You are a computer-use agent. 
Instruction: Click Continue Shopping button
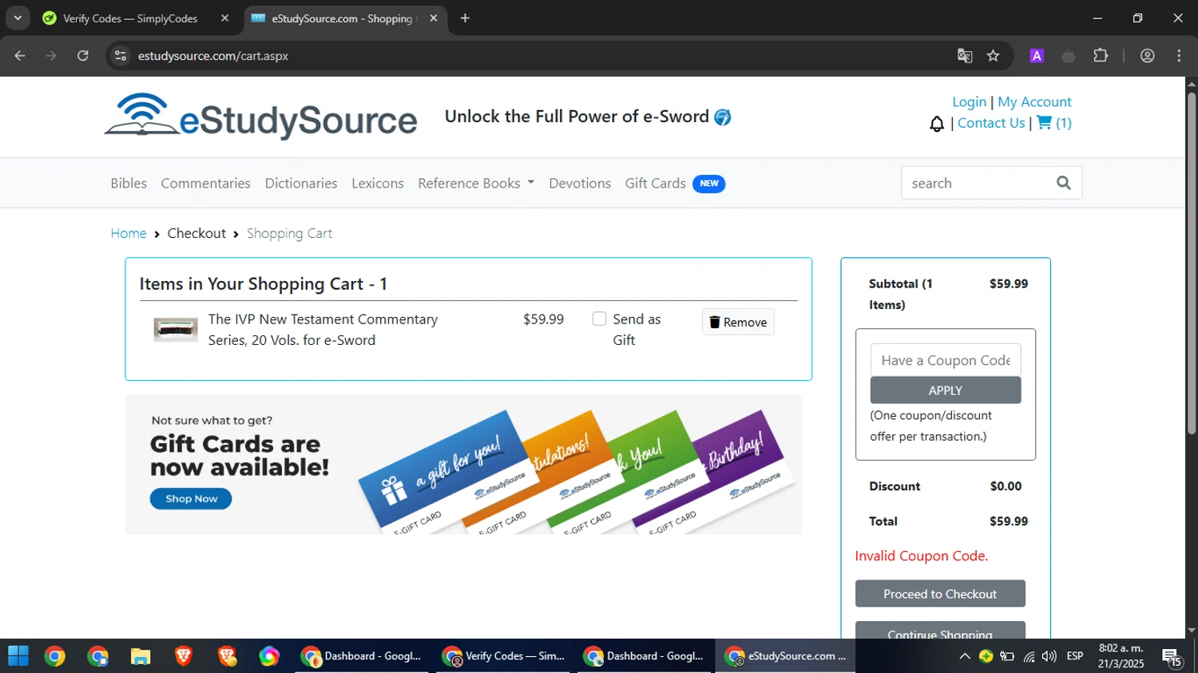(x=940, y=631)
